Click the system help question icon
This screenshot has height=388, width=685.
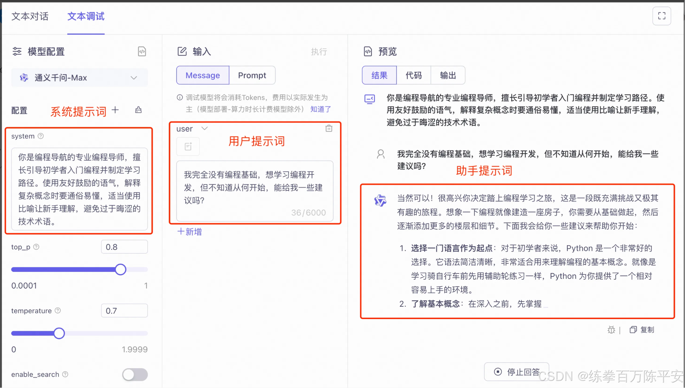pyautogui.click(x=41, y=136)
